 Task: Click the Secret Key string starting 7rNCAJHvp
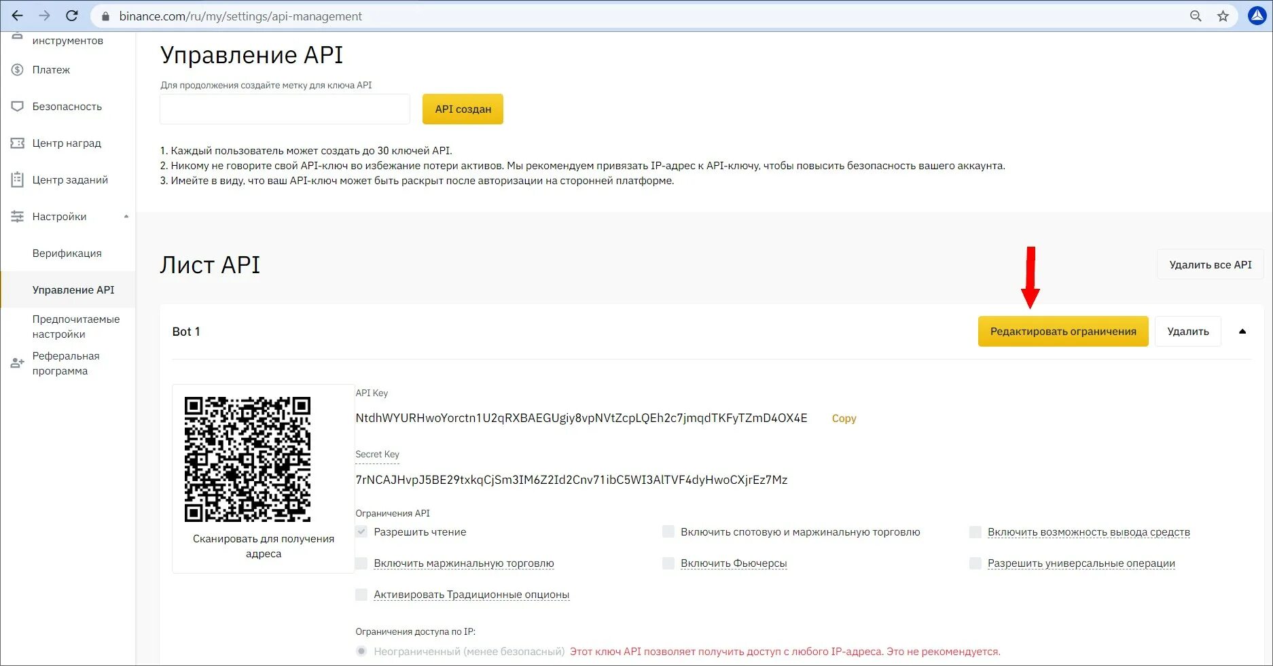571,480
